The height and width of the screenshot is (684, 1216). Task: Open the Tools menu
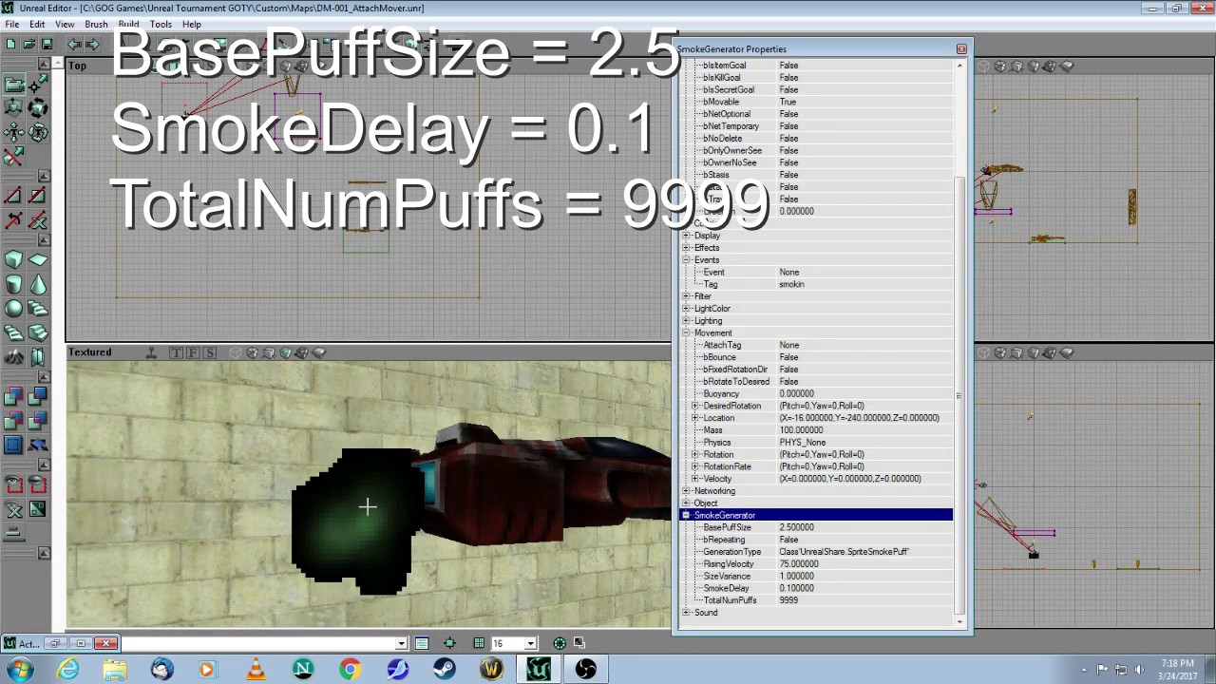coord(161,24)
